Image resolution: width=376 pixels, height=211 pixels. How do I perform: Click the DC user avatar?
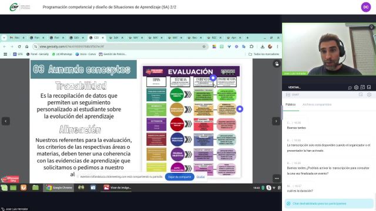pyautogui.click(x=365, y=7)
